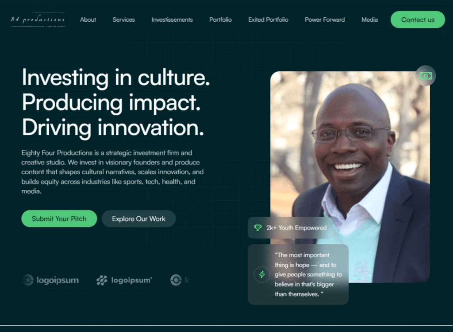Open the Media page
Image resolution: width=453 pixels, height=332 pixels.
coord(369,20)
